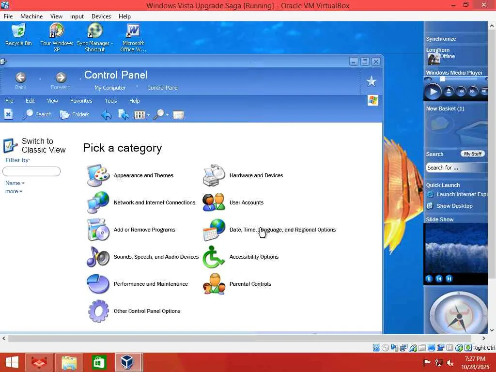The height and width of the screenshot is (372, 496).
Task: Open VirtualBox Input menu
Action: [x=77, y=16]
